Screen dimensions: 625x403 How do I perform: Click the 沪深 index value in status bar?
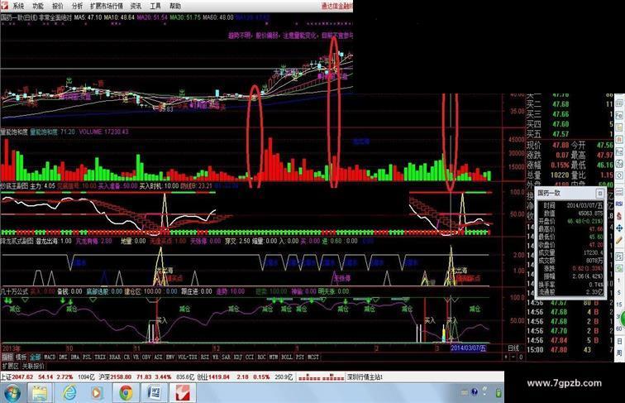(x=121, y=377)
